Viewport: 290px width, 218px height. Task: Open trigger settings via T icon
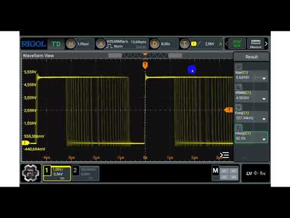tap(184, 44)
